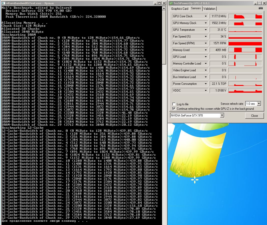This screenshot has width=267, height=225.
Task: Click the 22.1 % TDP power value
Action: click(x=218, y=83)
